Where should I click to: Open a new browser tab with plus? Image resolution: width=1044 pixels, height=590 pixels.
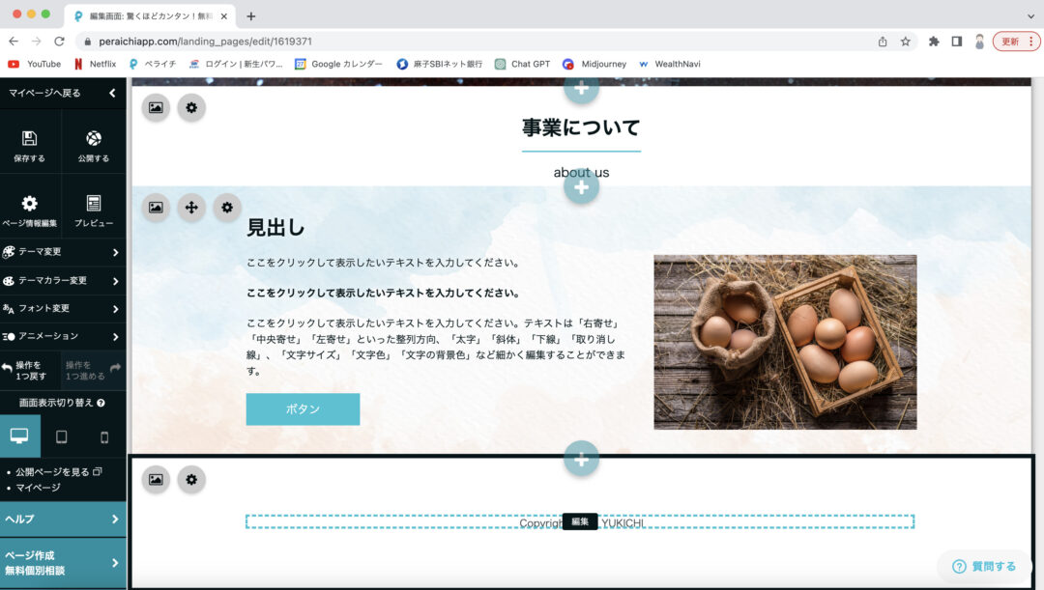click(x=251, y=16)
